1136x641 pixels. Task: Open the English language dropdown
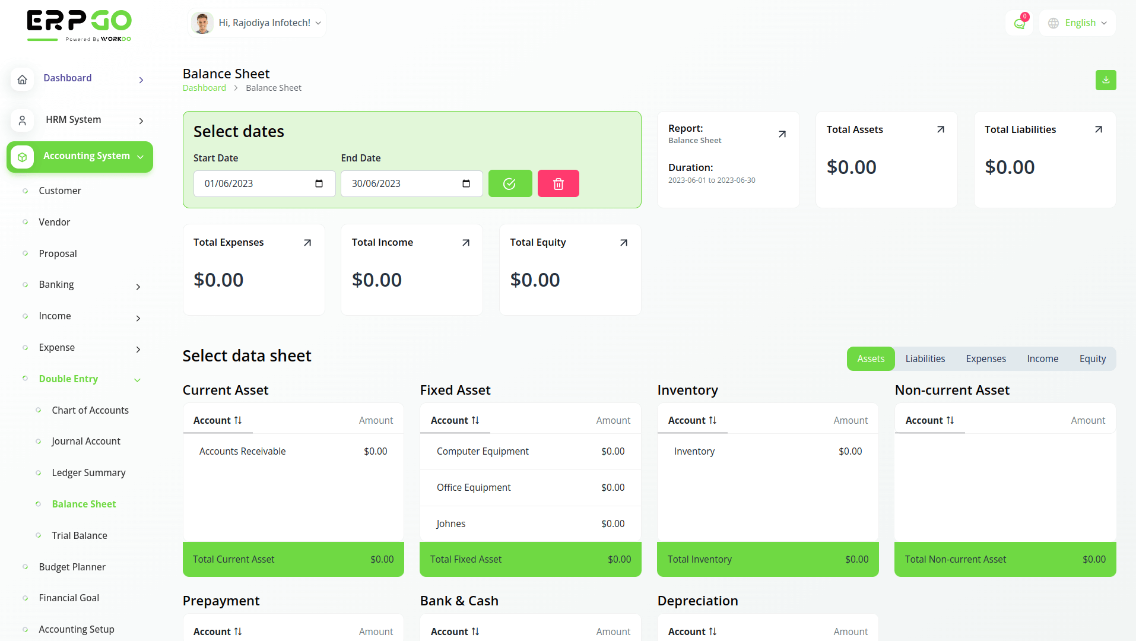pyautogui.click(x=1077, y=23)
